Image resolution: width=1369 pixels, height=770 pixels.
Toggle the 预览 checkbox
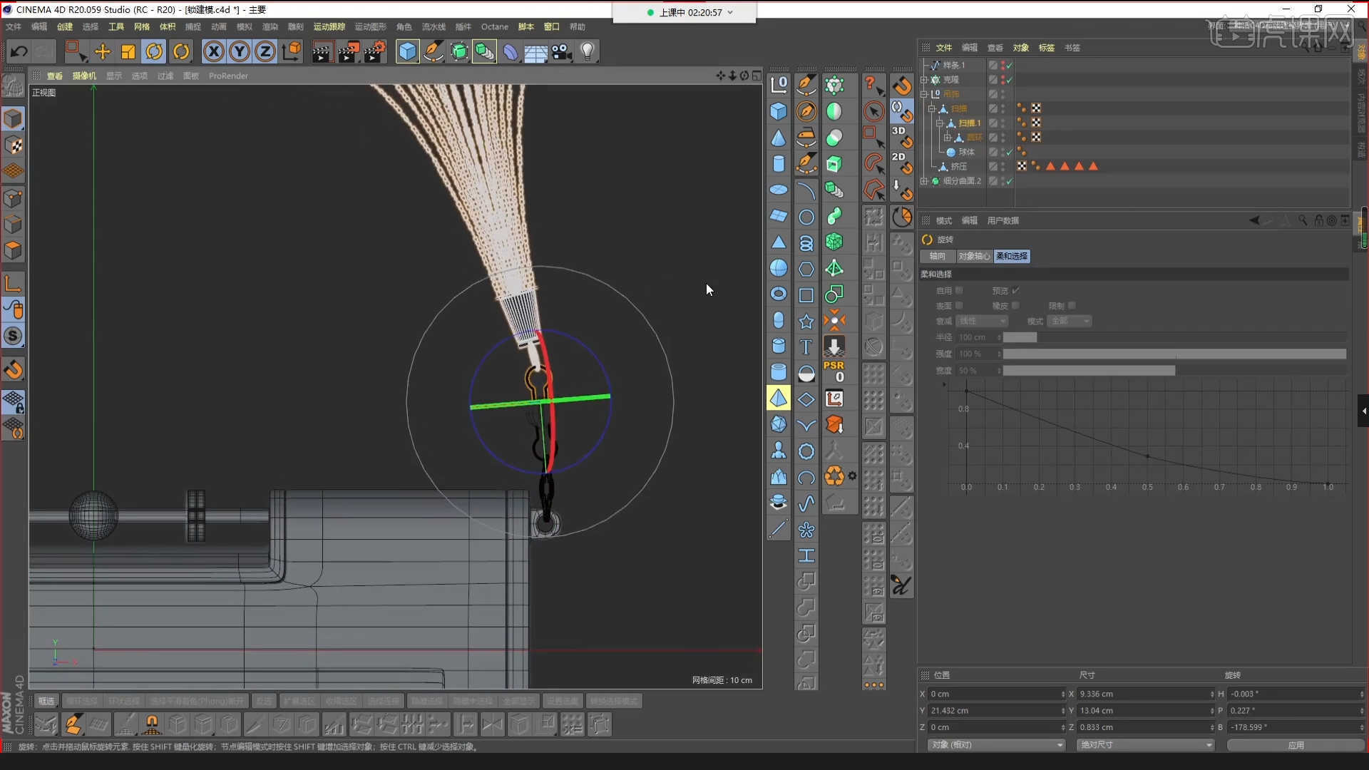point(1015,290)
